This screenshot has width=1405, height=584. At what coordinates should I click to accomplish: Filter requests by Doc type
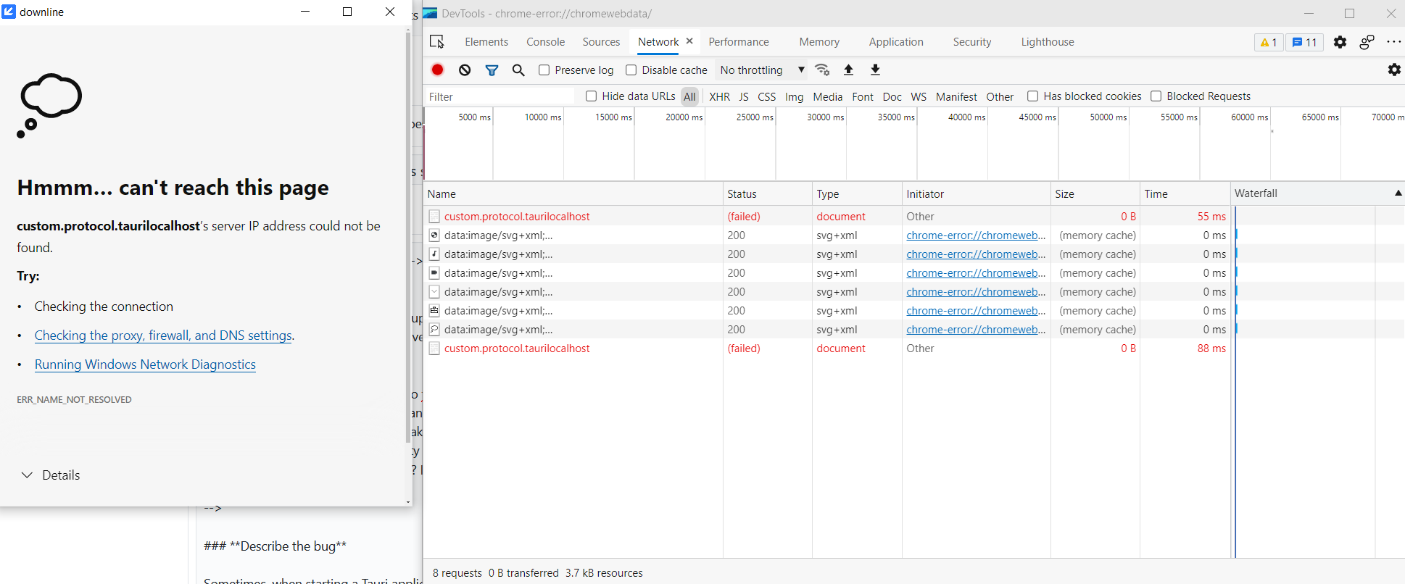click(892, 97)
